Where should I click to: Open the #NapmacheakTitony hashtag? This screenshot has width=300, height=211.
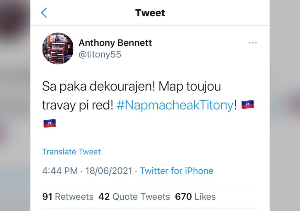[175, 105]
